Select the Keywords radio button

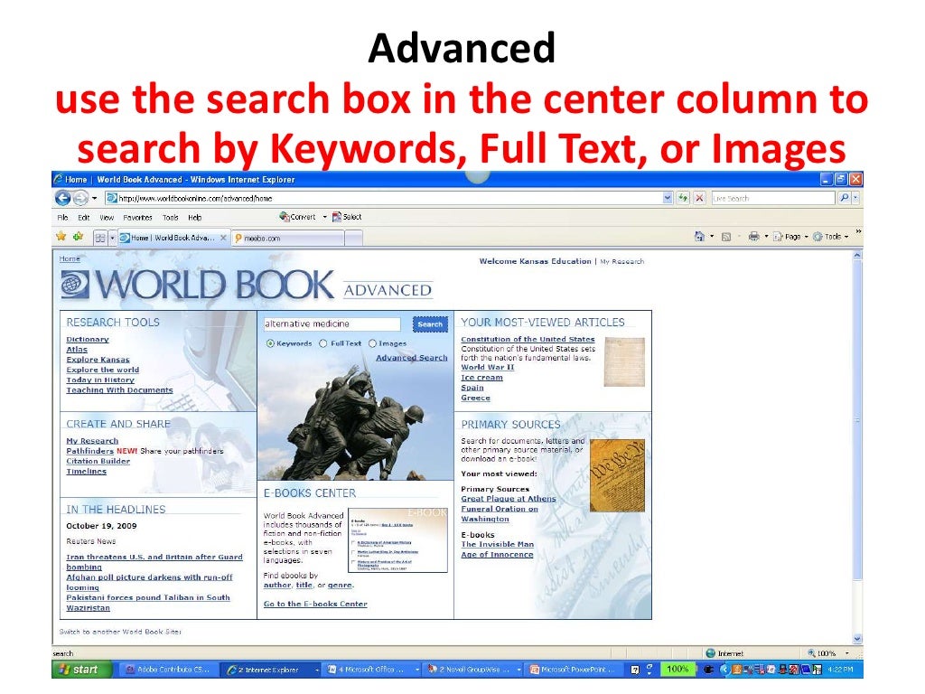point(270,343)
